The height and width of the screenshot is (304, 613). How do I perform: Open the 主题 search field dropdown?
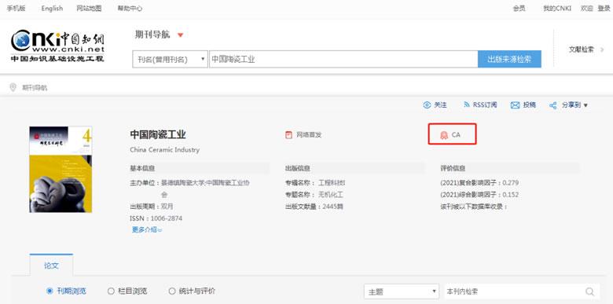pyautogui.click(x=402, y=292)
